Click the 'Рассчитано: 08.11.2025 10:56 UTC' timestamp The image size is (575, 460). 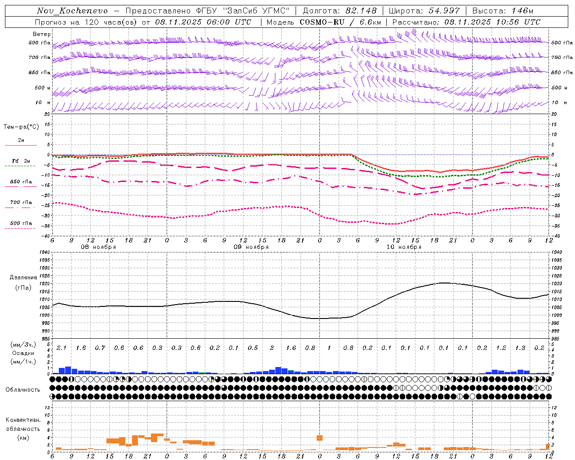pyautogui.click(x=466, y=22)
